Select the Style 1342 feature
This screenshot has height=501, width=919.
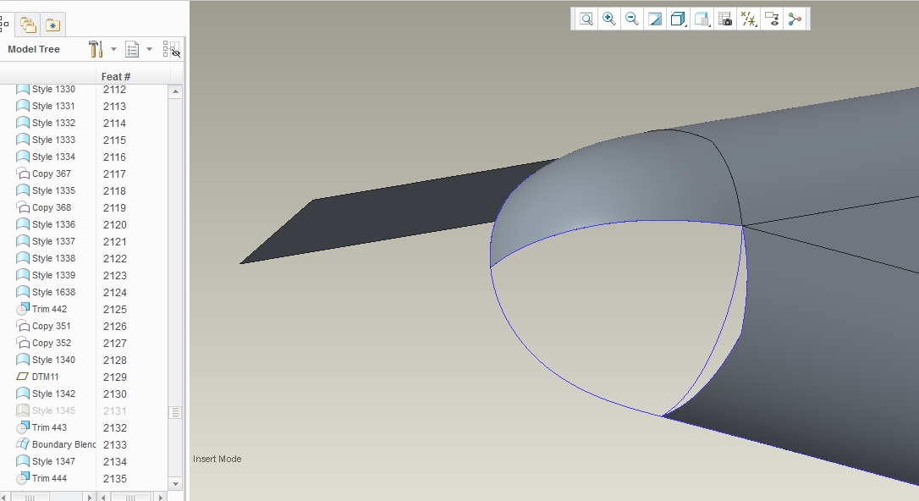pos(53,394)
